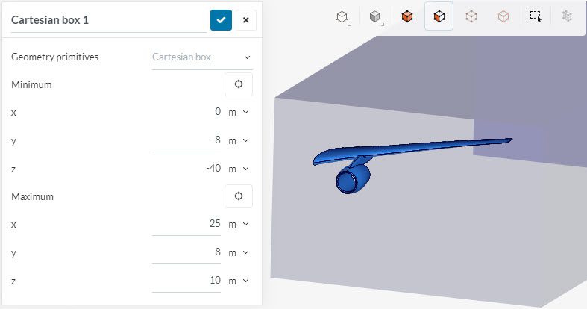
Task: Toggle the dotted vertex cube selection mode
Action: (x=471, y=16)
